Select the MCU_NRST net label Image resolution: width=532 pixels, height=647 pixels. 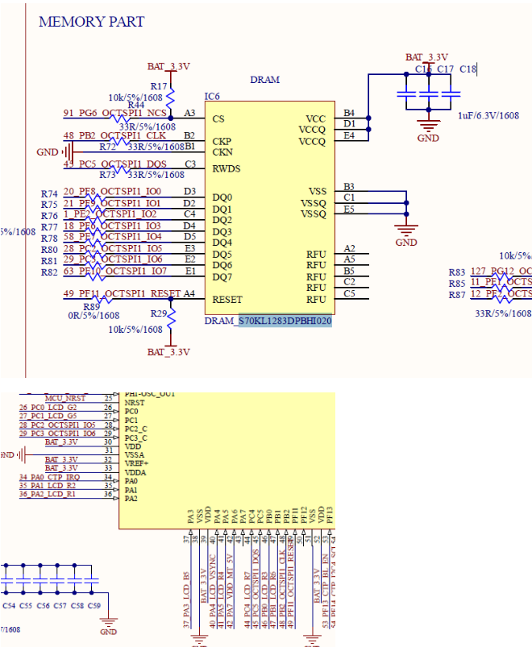tap(65, 398)
